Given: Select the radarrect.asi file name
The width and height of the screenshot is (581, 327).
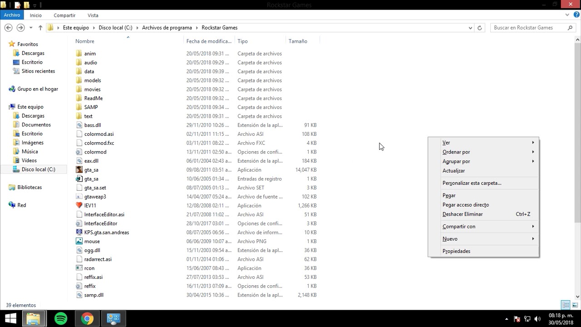Looking at the screenshot, I should [98, 259].
